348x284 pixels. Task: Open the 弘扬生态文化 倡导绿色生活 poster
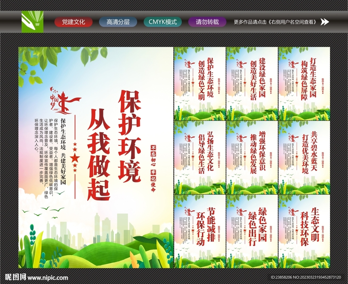[x=200, y=158]
